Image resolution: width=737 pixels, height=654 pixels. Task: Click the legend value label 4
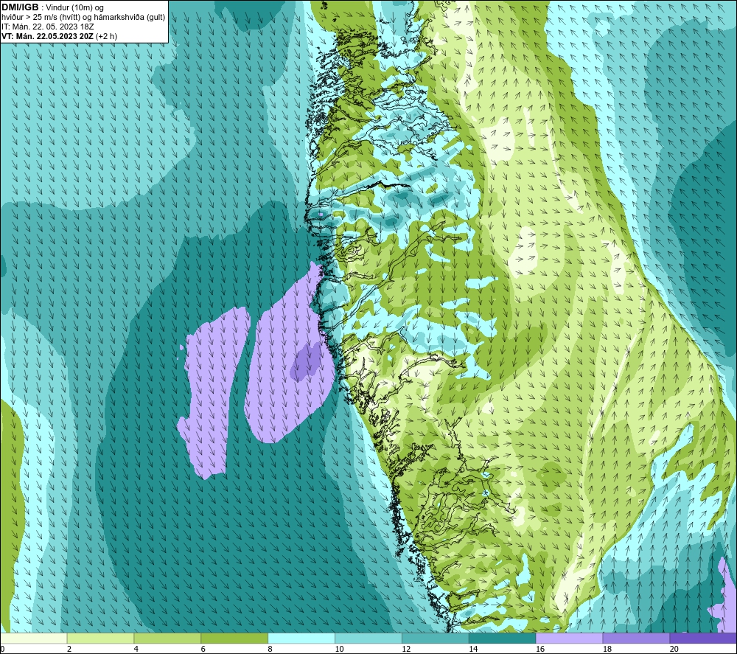pyautogui.click(x=136, y=650)
